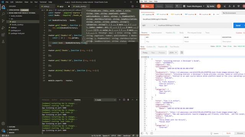This screenshot has height=137, width=245.
Task: Open the Extensions view in VS Code
Action: pos(3,35)
